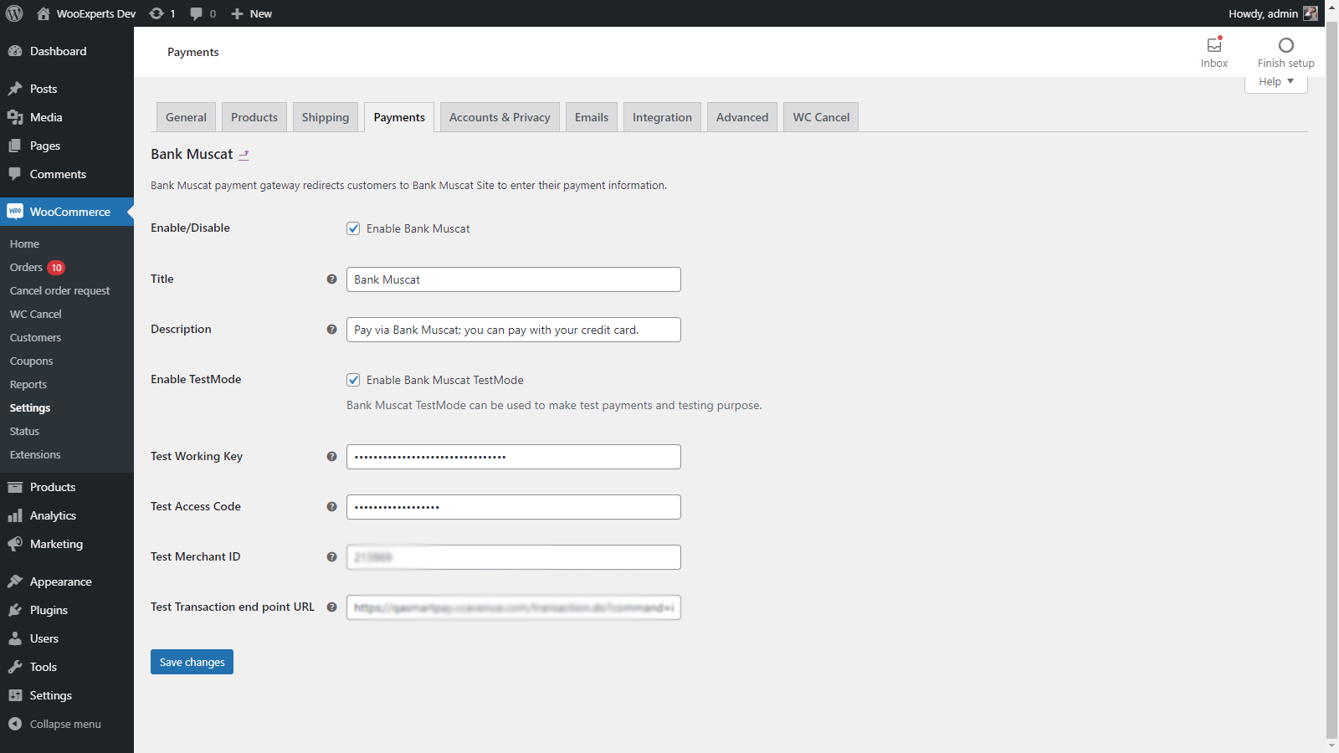The height and width of the screenshot is (753, 1339).
Task: Open Dashboard from the sidebar
Action: click(x=67, y=51)
